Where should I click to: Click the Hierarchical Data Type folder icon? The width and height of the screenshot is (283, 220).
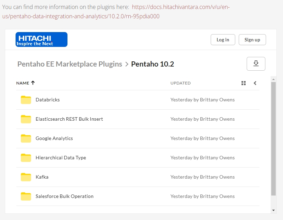(26, 158)
